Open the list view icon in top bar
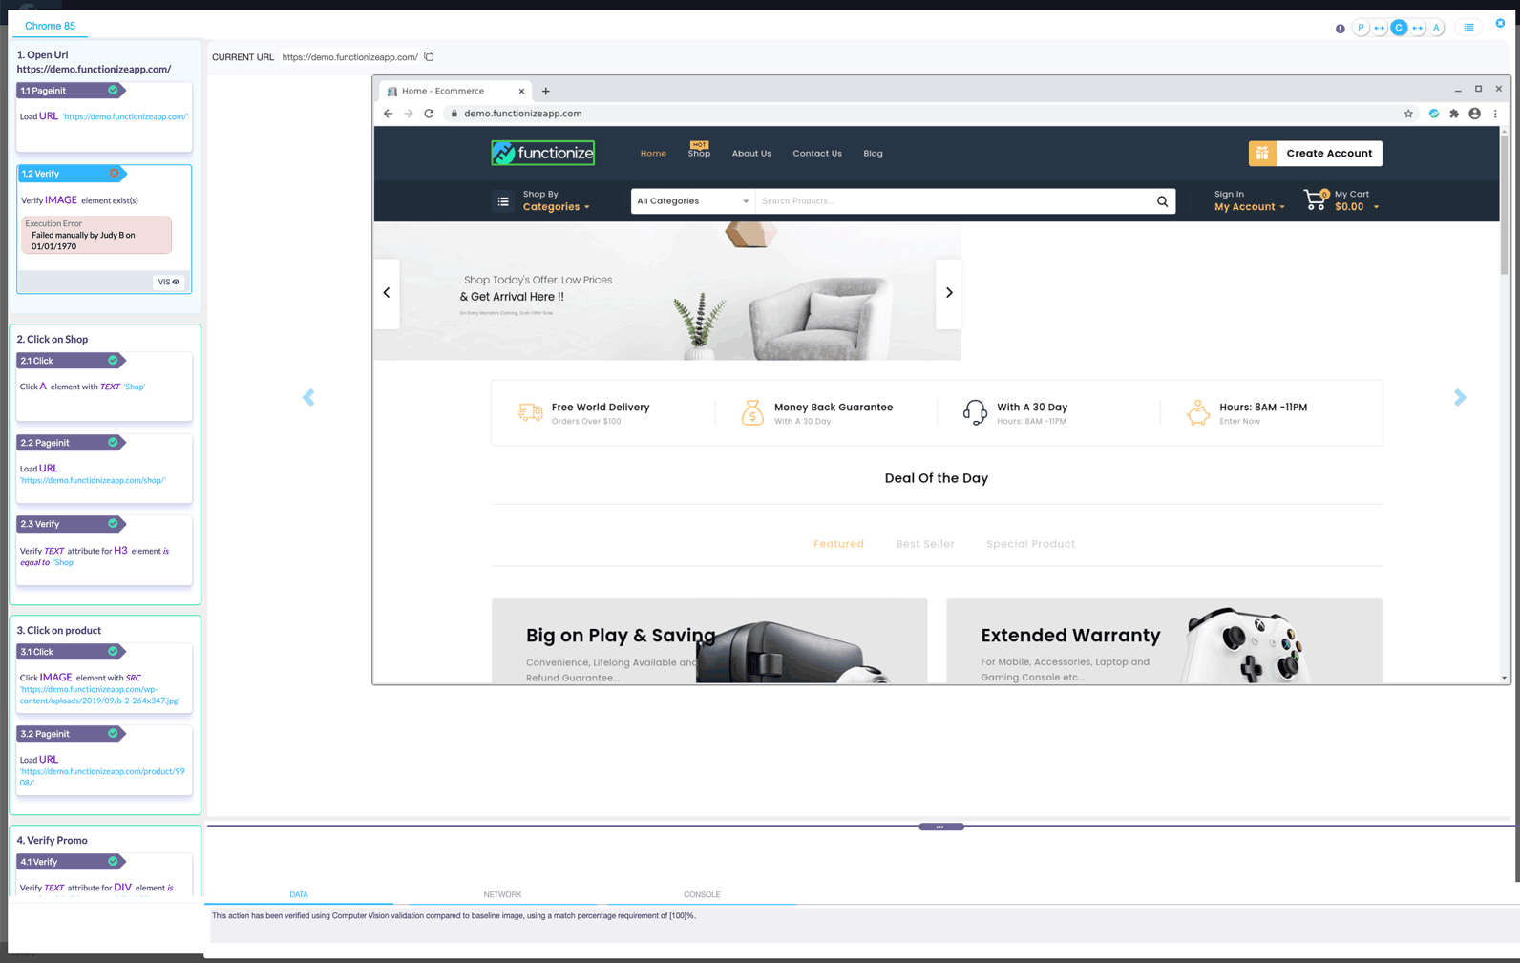This screenshot has width=1520, height=963. pyautogui.click(x=1469, y=28)
